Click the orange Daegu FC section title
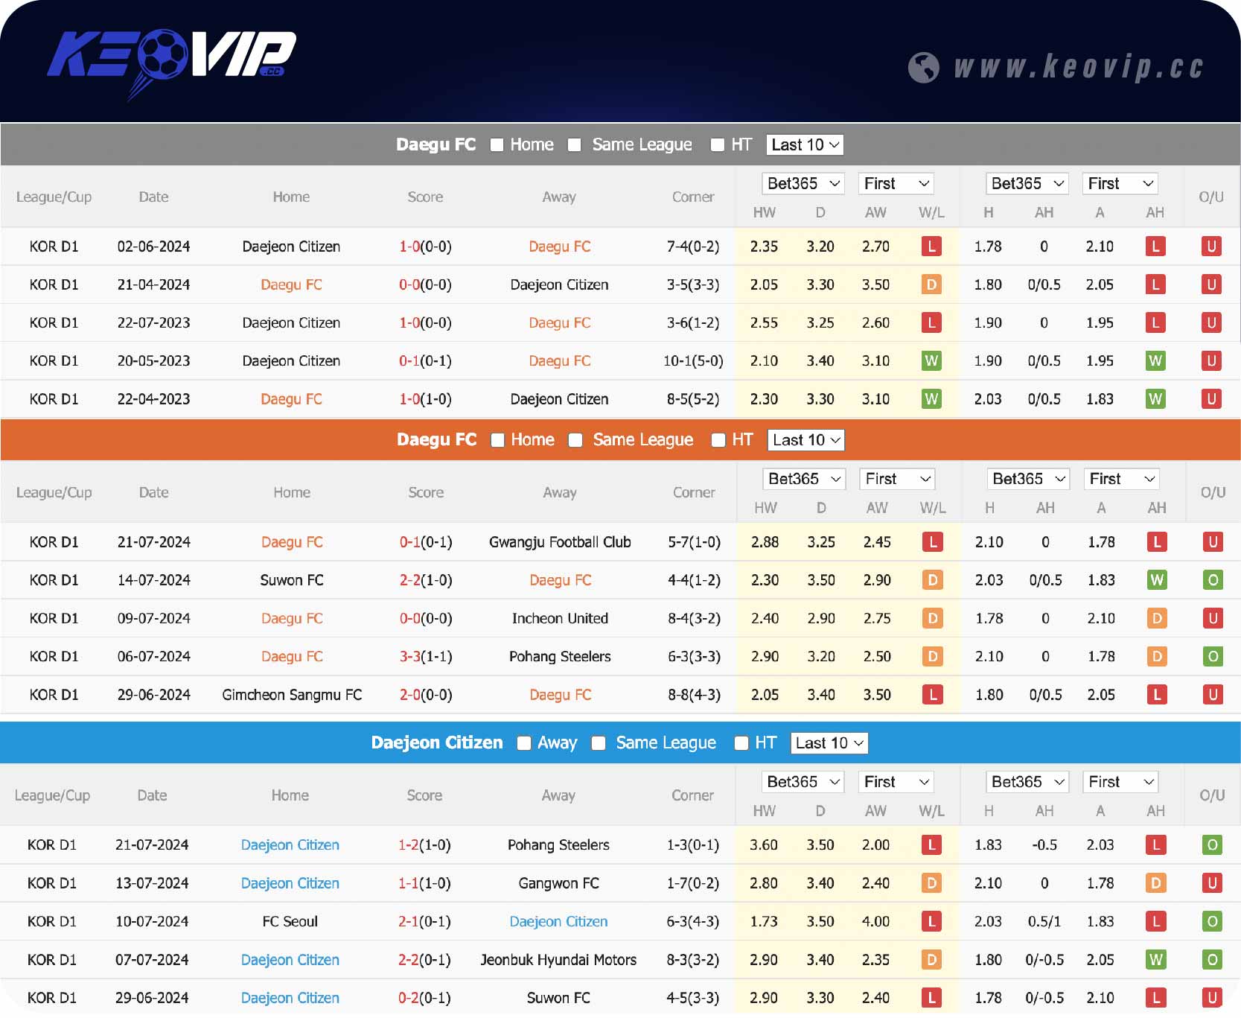This screenshot has height=1018, width=1241. click(x=436, y=440)
